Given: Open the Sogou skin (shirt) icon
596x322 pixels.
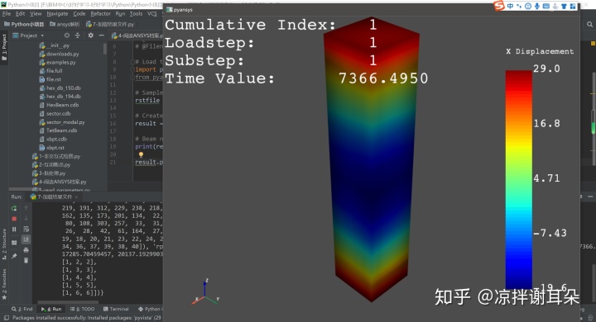Looking at the screenshot, I should coord(564,6).
